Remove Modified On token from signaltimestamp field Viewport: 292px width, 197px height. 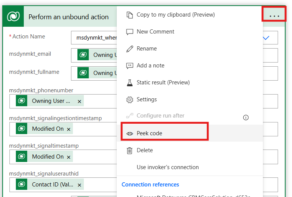tap(68, 157)
